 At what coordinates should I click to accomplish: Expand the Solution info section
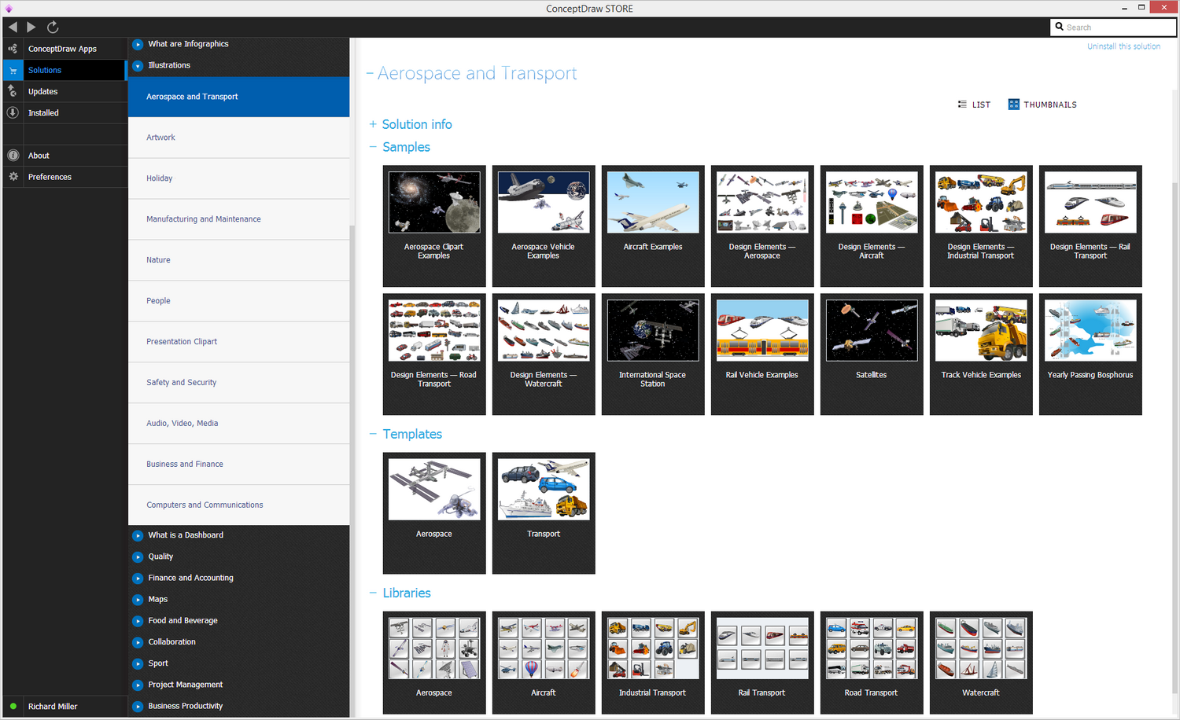[x=416, y=124]
